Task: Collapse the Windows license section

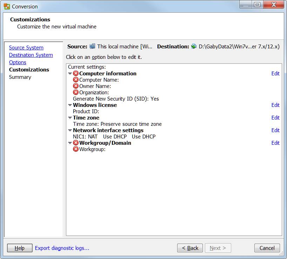Action: coord(70,105)
